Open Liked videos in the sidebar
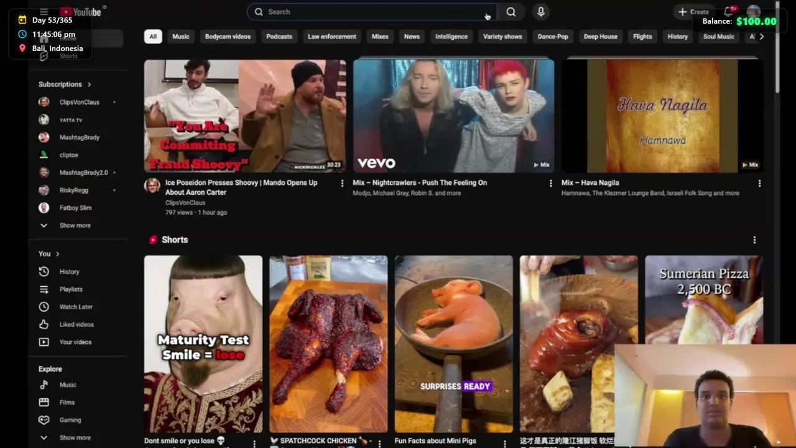Viewport: 796px width, 448px height. (78, 324)
